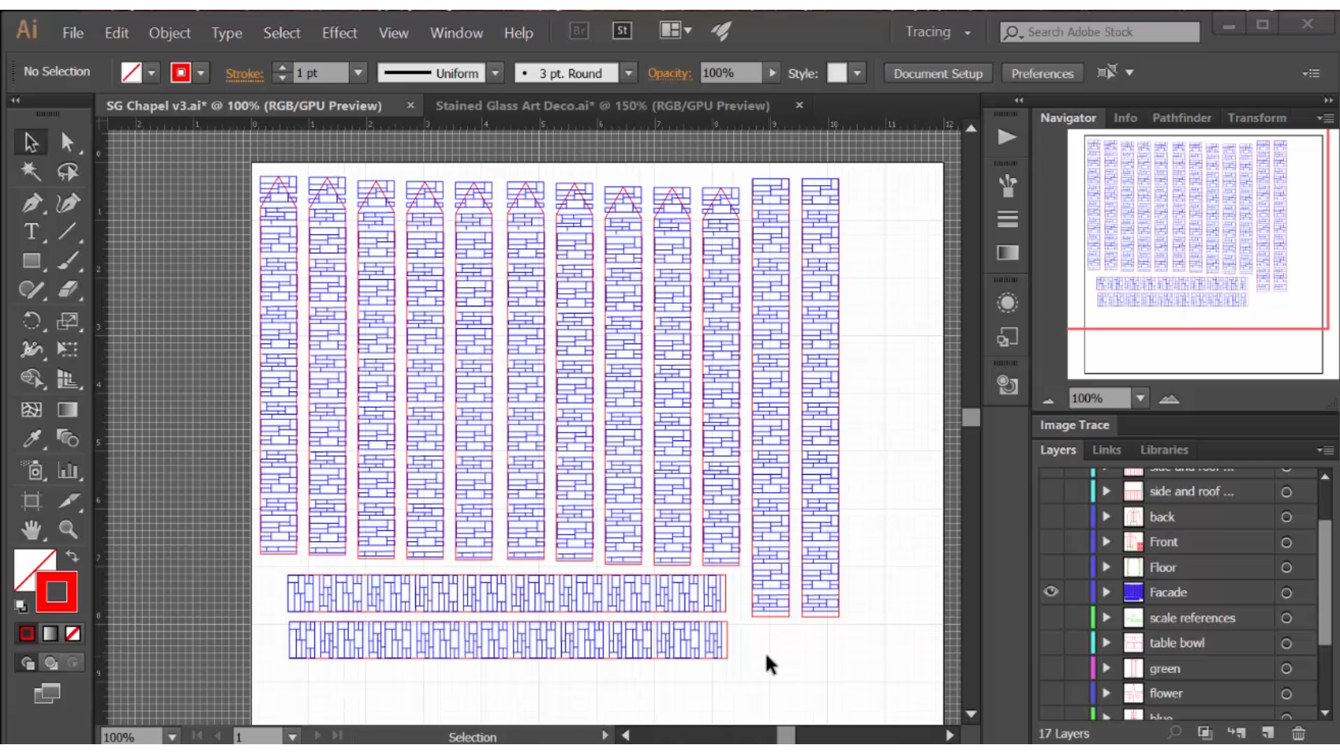Open the Tracing workspace dropdown
The height and width of the screenshot is (754, 1340).
coord(967,32)
